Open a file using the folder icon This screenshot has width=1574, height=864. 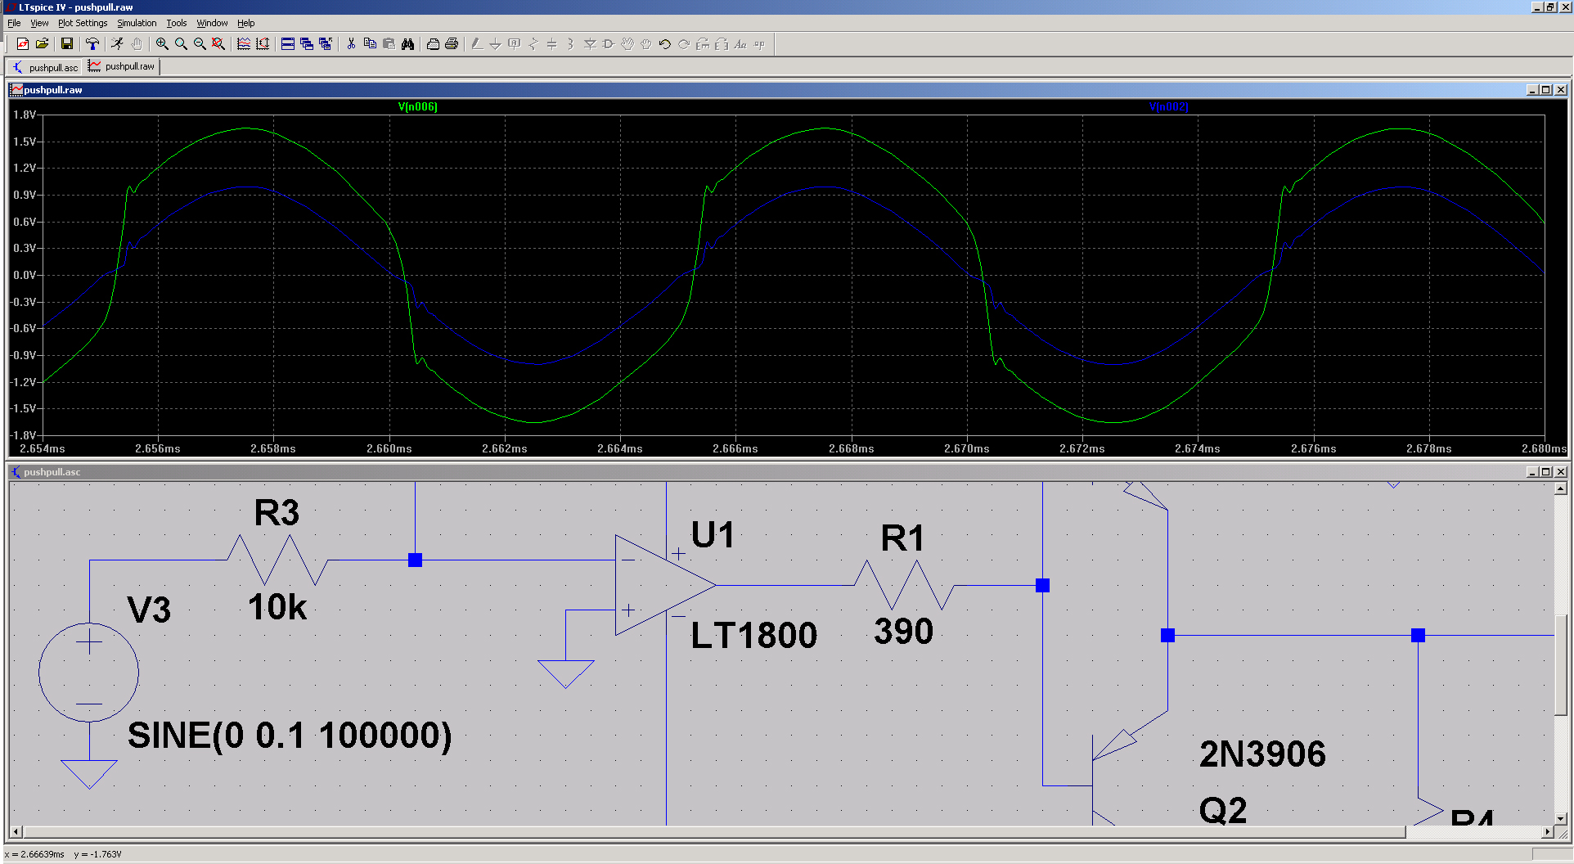[x=42, y=44]
